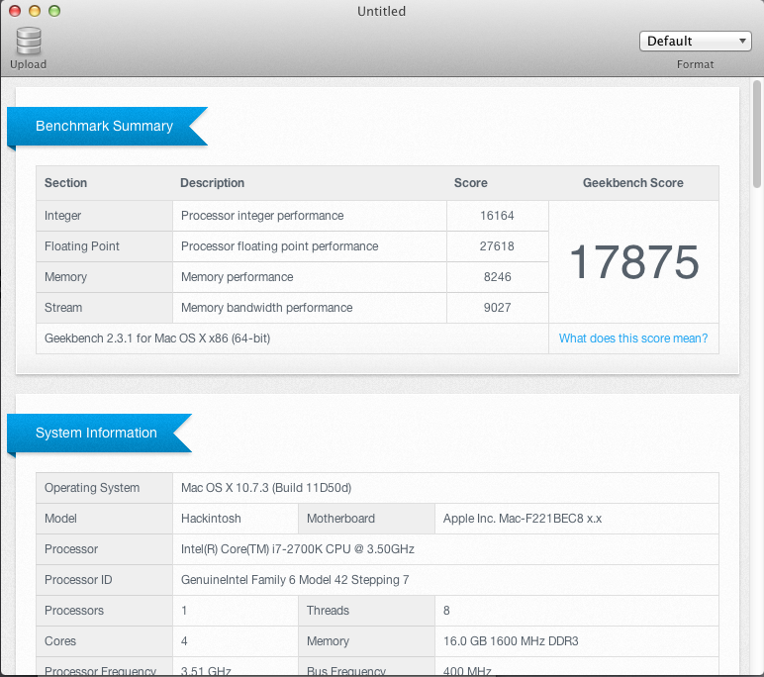Zoom the window with the green button
The height and width of the screenshot is (677, 764).
click(x=54, y=11)
